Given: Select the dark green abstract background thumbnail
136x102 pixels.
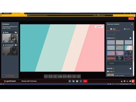Looking at the screenshot, I should click(120, 58).
